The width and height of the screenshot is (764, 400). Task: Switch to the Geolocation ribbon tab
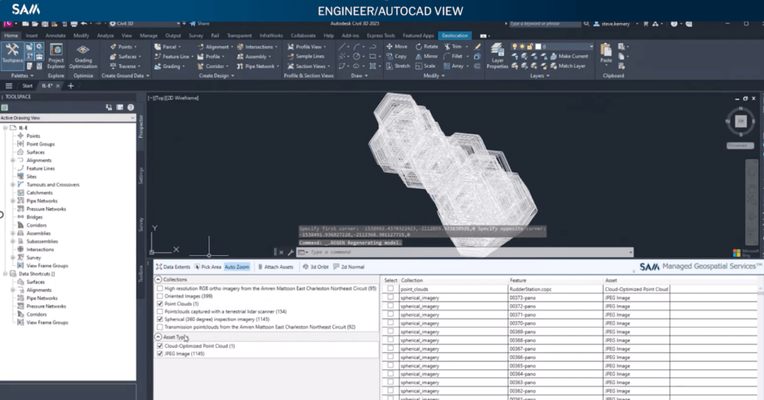click(x=454, y=36)
